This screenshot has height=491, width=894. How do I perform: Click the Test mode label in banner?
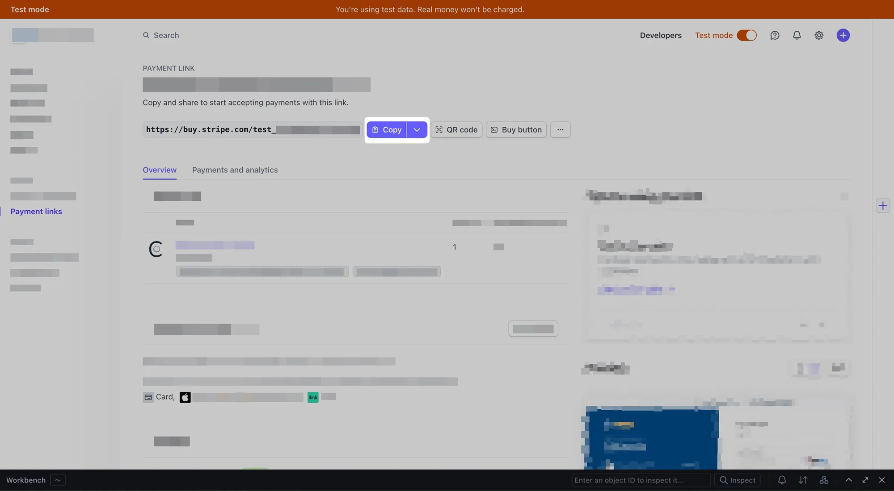[30, 9]
